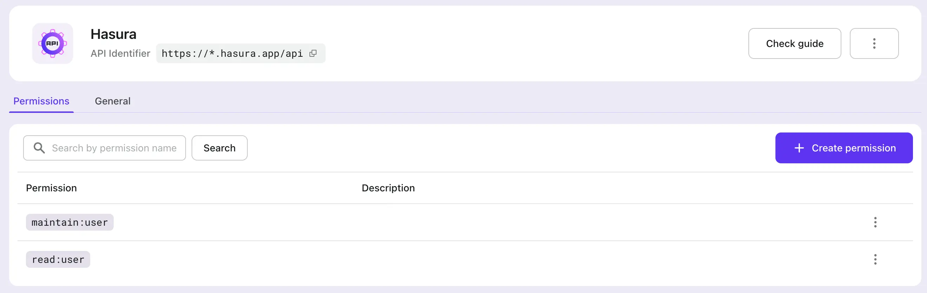
Task: Select the Permissions tab
Action: (x=41, y=101)
